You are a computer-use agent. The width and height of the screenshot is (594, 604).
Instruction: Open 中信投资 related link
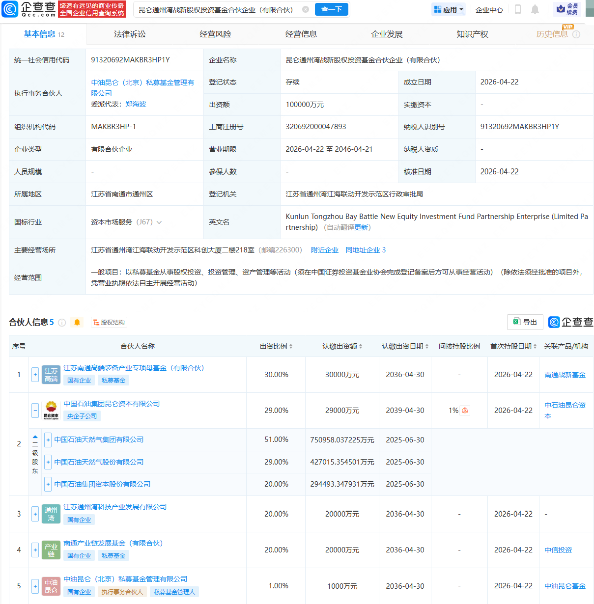pyautogui.click(x=558, y=550)
